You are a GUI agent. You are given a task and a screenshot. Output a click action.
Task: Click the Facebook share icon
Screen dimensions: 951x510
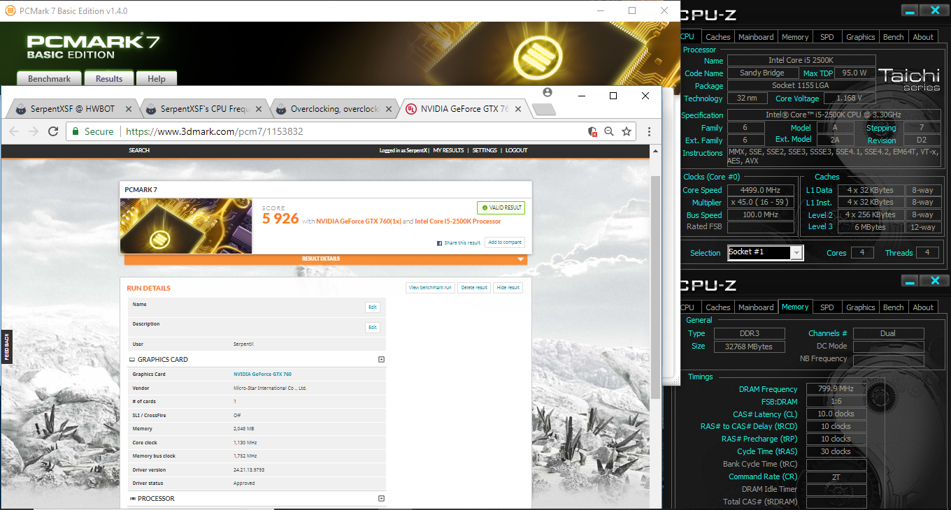pos(439,243)
